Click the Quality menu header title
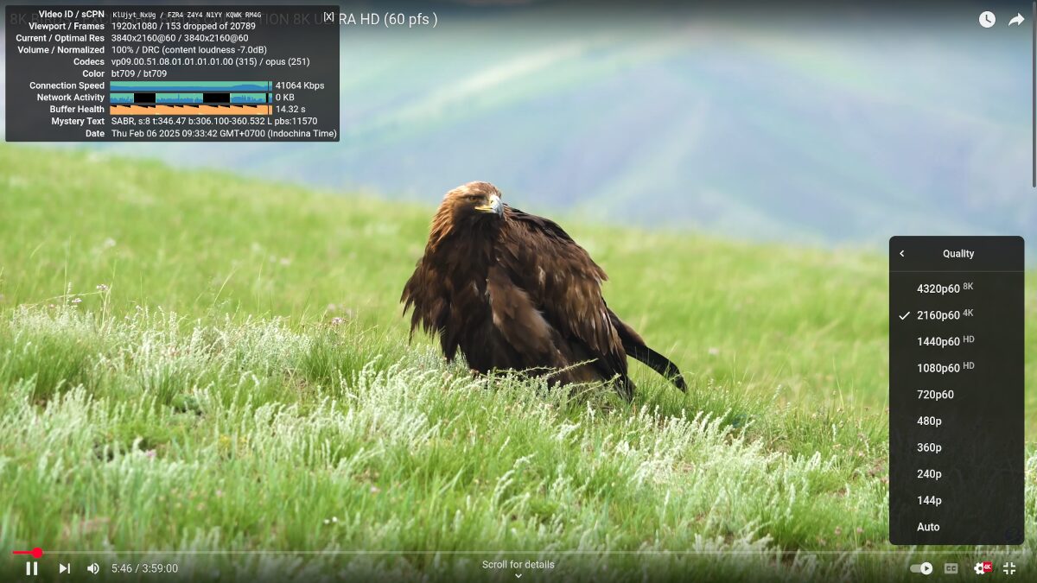 (958, 254)
